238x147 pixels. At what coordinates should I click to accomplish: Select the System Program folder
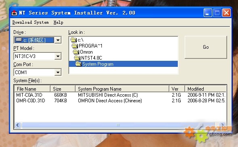tap(123, 64)
